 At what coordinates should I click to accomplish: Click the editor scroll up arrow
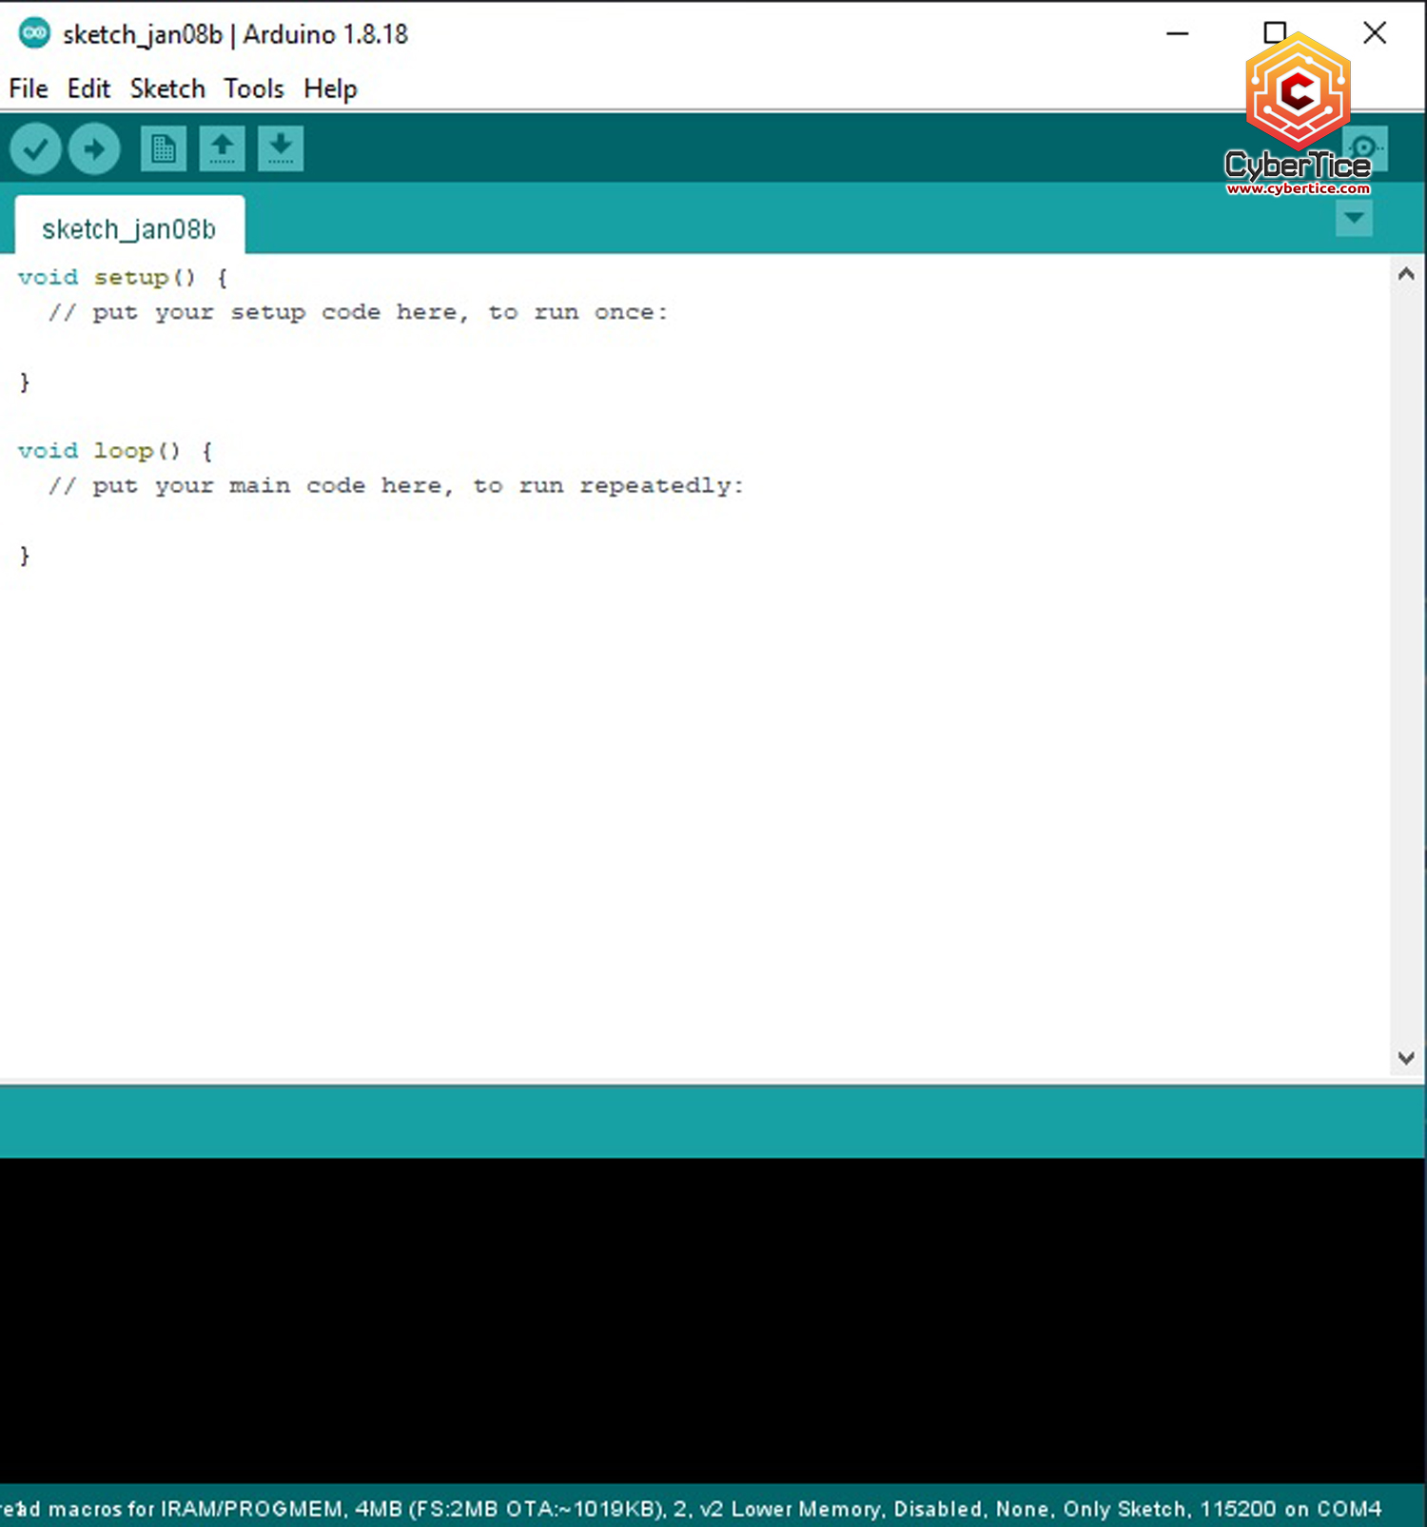[1406, 275]
